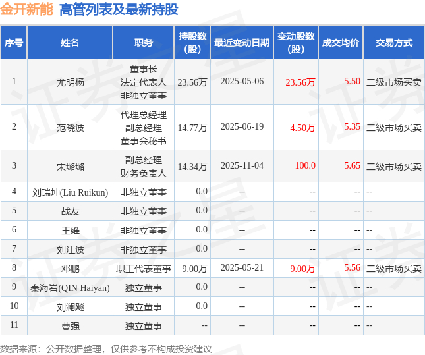Click the 持股数(股) column header
This screenshot has width=425, height=355.
(192, 43)
